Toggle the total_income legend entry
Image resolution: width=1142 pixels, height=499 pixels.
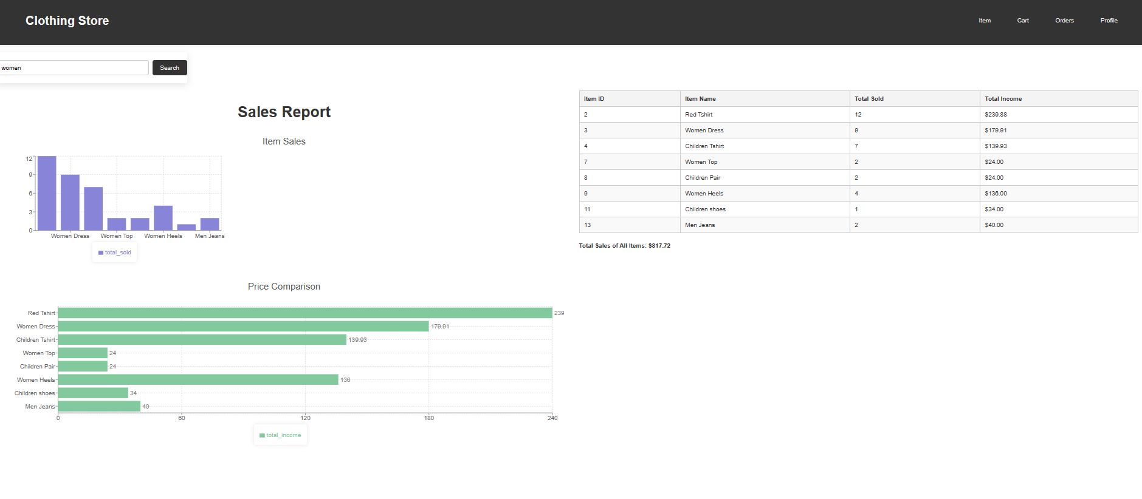280,435
